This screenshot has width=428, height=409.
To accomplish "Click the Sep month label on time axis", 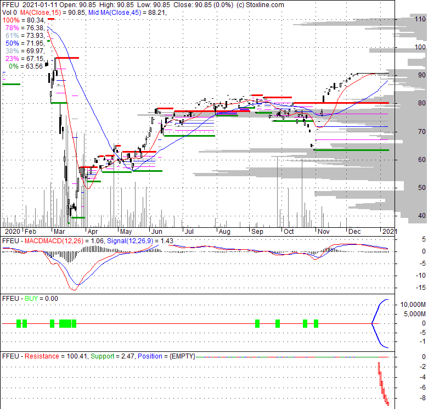I will click(257, 232).
